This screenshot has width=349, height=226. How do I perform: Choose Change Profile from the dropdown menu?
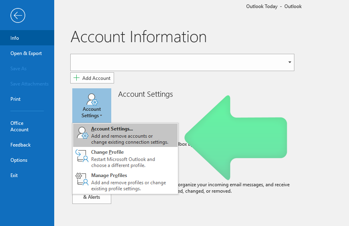(x=125, y=159)
